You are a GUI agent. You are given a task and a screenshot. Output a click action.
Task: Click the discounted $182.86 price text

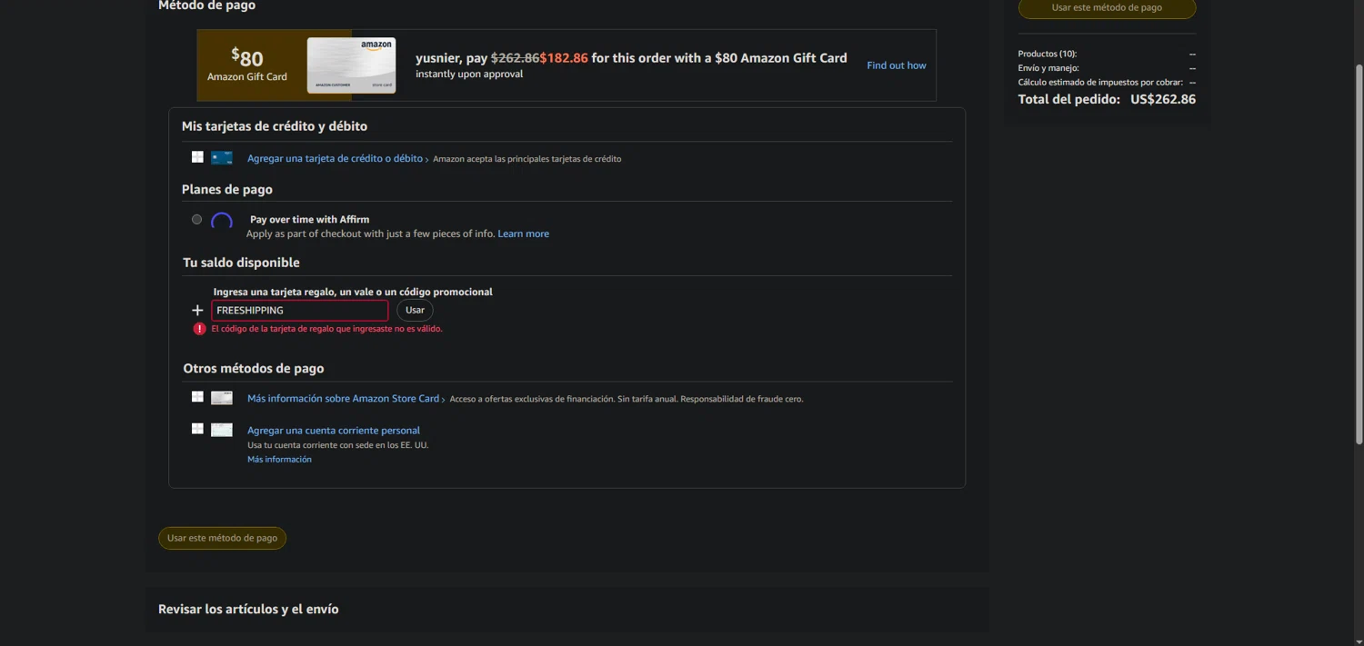pyautogui.click(x=564, y=57)
